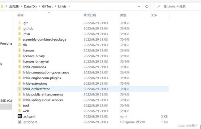Click the search magnifier icon
The image size is (201, 129).
point(158,6)
